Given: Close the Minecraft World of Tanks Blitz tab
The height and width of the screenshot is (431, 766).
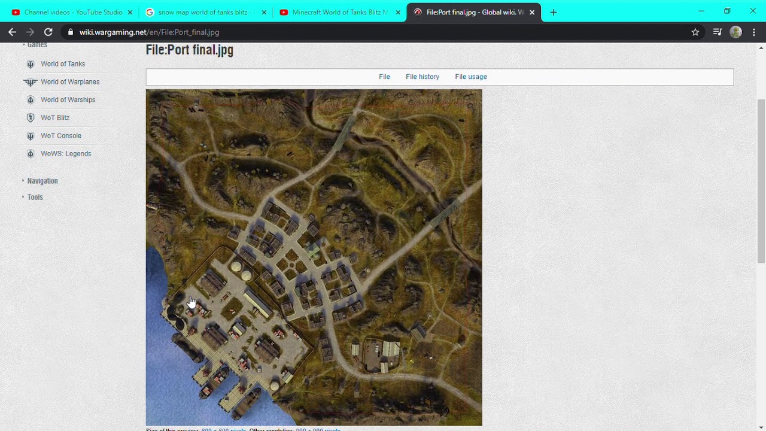Looking at the screenshot, I should coord(398,12).
